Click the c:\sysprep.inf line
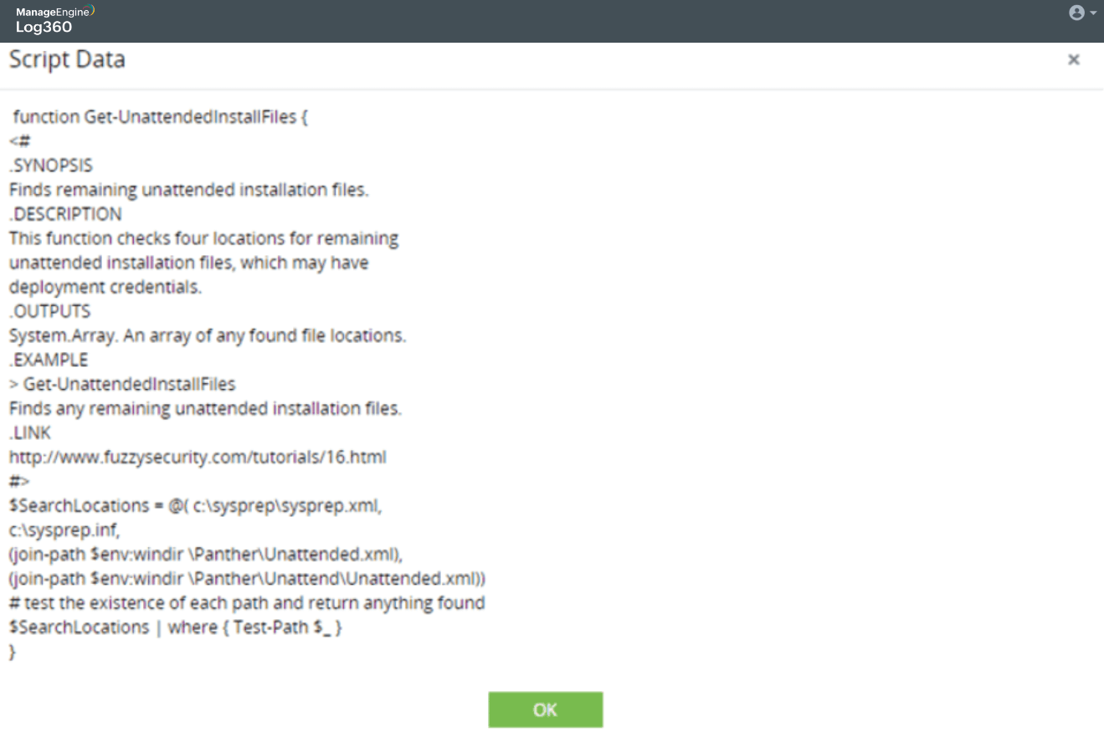The image size is (1104, 737). pos(64,530)
